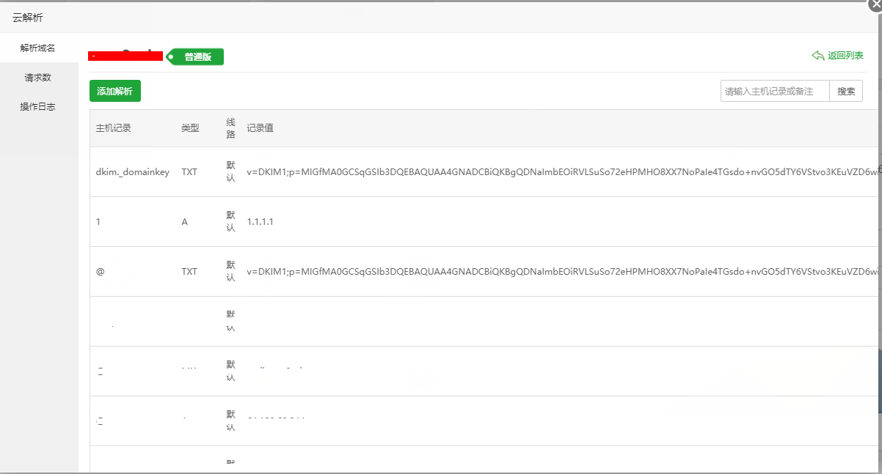Go back via the 返回列表 link
Screen dimensions: 882x474
pyautogui.click(x=845, y=56)
